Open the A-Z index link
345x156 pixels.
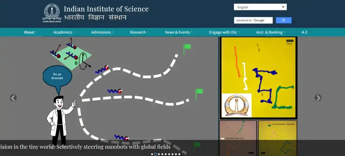304,32
